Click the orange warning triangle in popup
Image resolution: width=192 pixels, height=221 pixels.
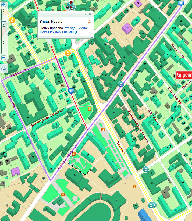[89, 21]
